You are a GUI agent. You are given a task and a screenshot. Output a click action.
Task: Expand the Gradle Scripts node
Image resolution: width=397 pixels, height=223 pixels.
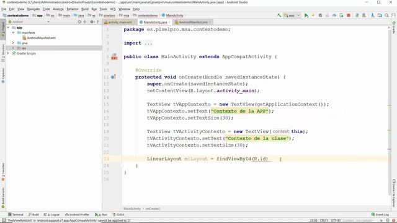[8, 53]
